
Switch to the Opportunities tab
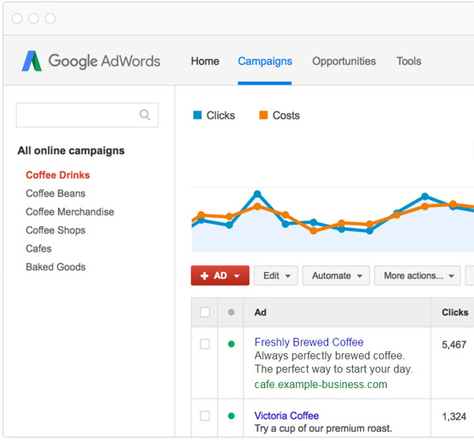coord(344,61)
